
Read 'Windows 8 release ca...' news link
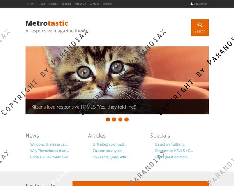(49, 144)
